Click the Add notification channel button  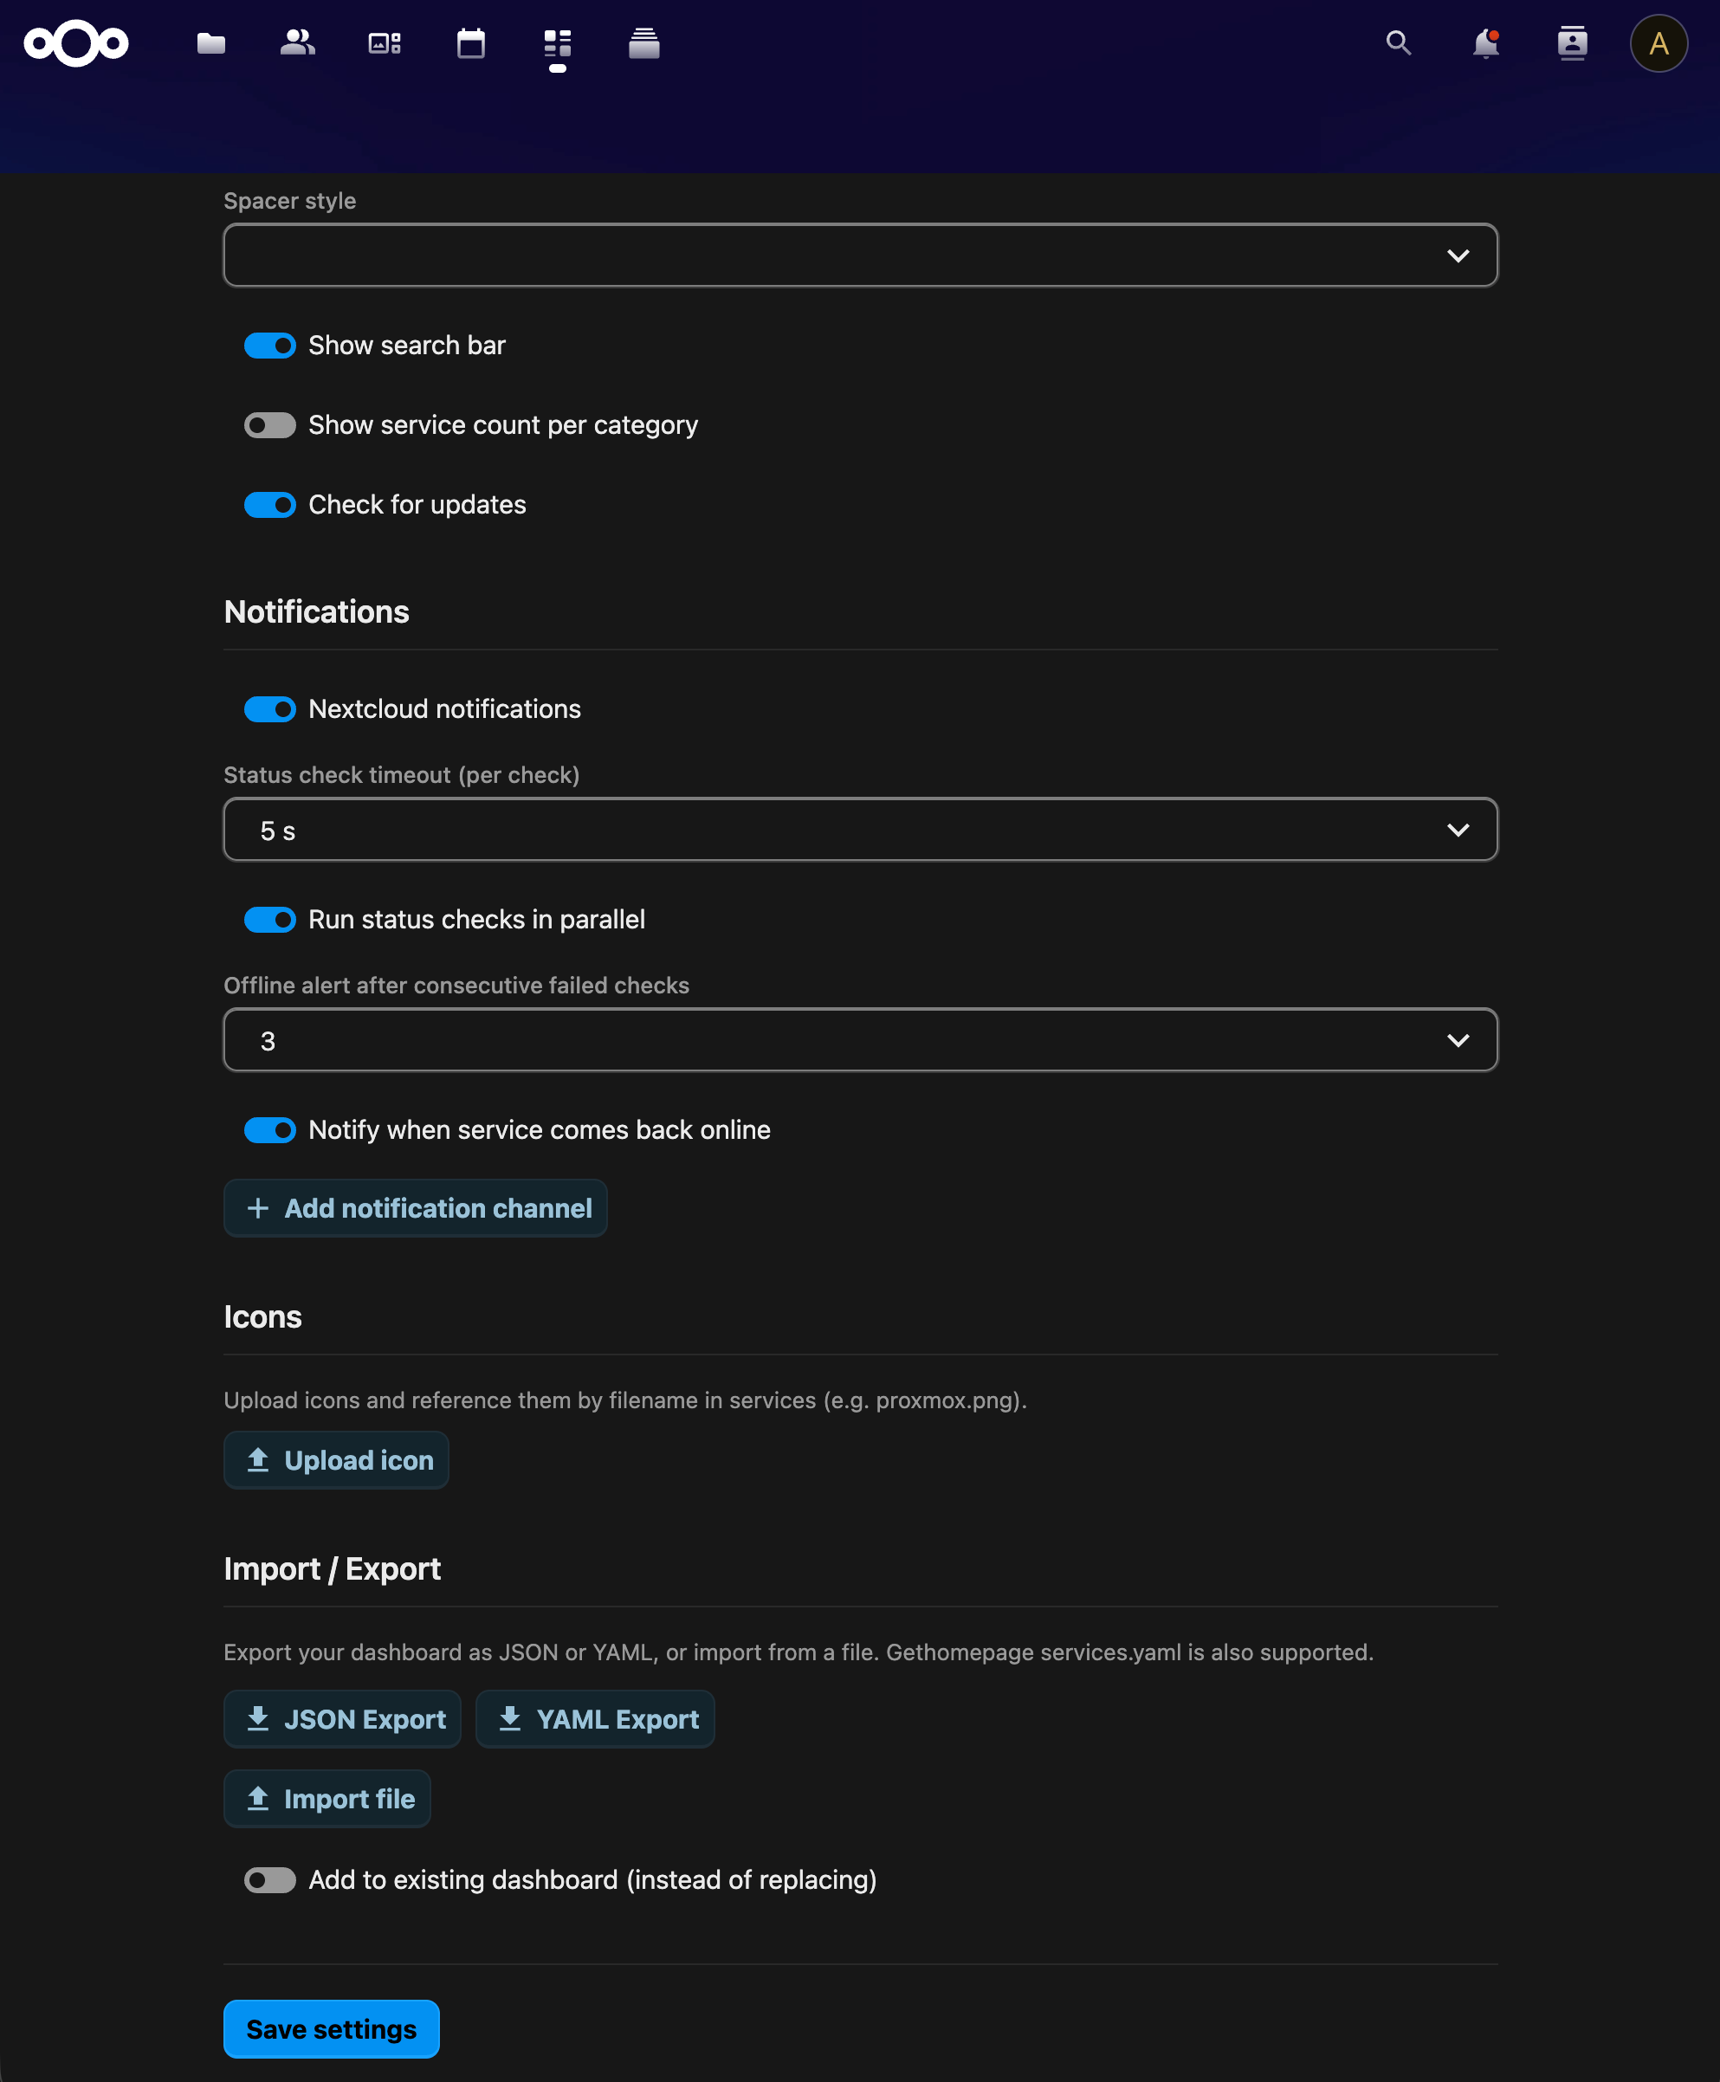click(415, 1208)
